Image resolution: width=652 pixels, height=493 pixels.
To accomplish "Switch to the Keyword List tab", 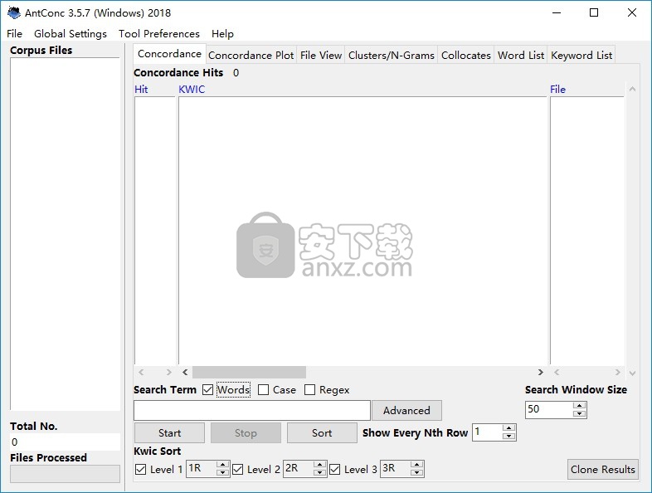I will click(581, 56).
